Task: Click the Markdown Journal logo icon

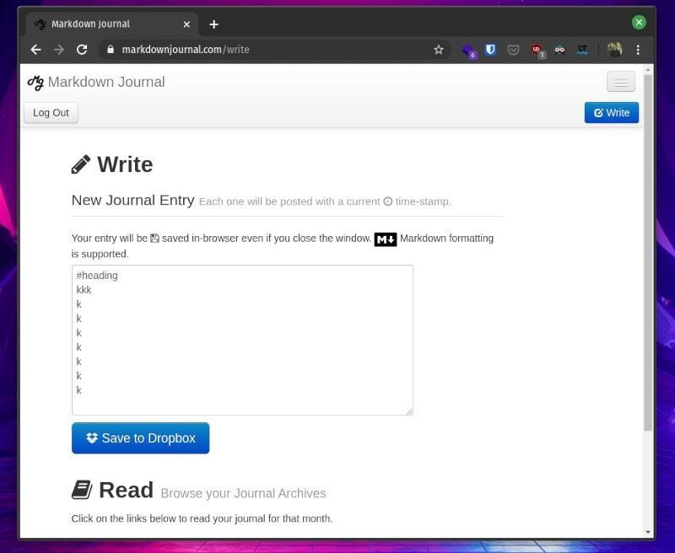Action: [35, 82]
